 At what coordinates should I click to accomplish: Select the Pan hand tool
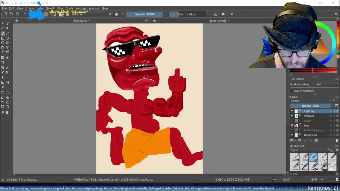7,112
